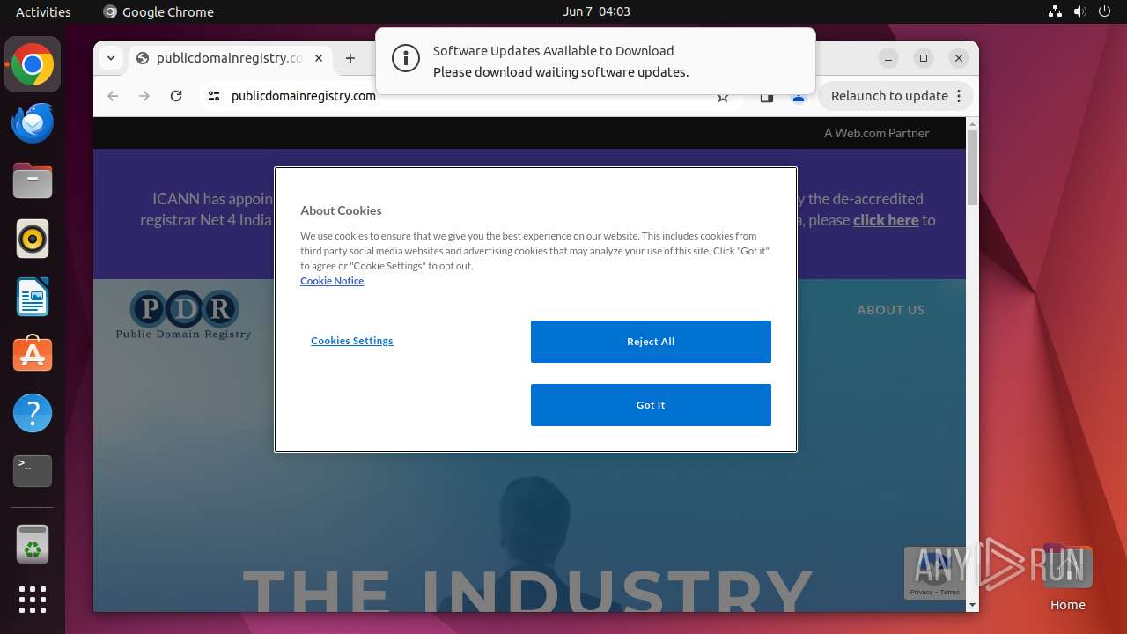The height and width of the screenshot is (634, 1127).
Task: Maximize the Chrome window
Action: [x=924, y=58]
